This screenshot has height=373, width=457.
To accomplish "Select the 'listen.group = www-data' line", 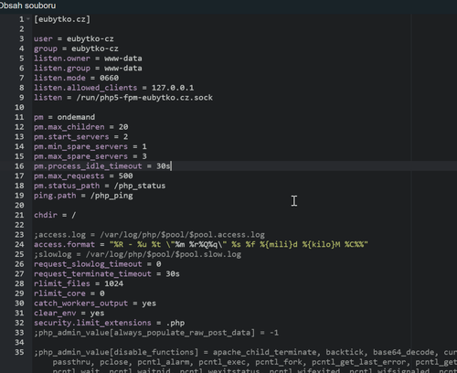I will [x=88, y=69].
